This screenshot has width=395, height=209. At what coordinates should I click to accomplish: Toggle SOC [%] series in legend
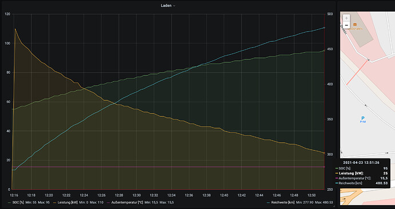tap(19, 203)
